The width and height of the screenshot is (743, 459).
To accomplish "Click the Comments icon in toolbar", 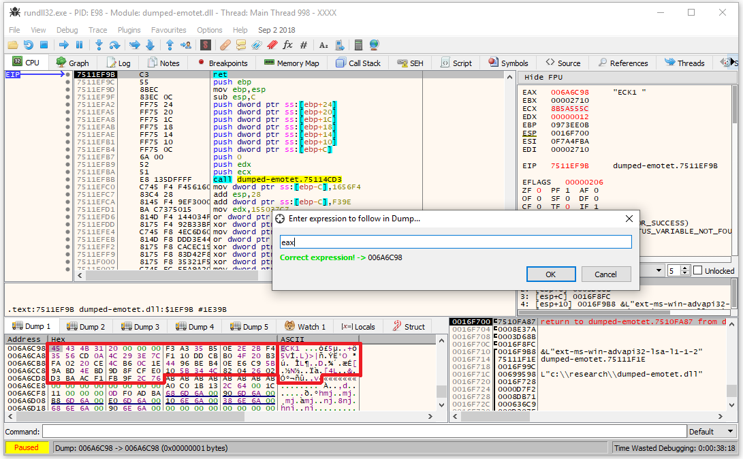I will (240, 45).
